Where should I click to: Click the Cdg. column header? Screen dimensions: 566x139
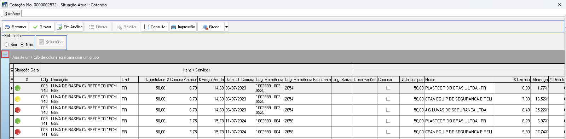pos(45,80)
